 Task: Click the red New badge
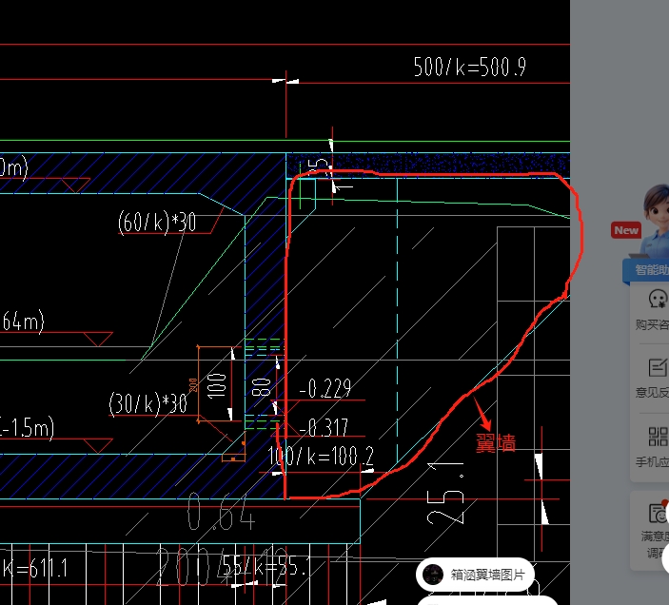626,230
